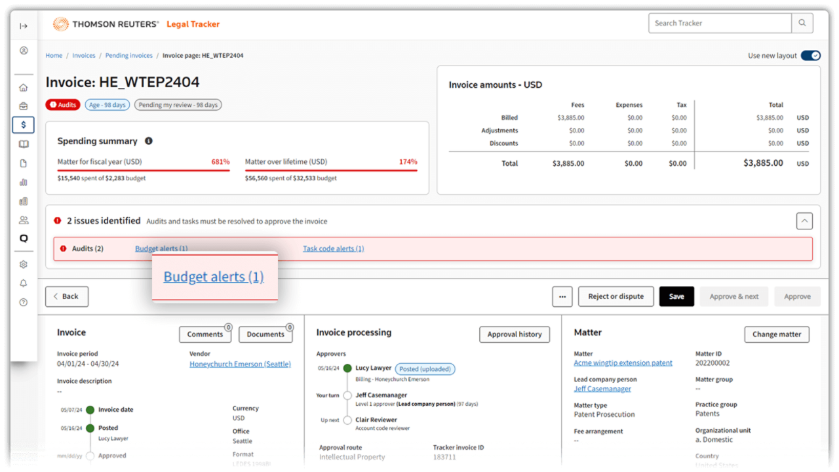Click the Pending invoices breadcrumb

click(x=128, y=56)
